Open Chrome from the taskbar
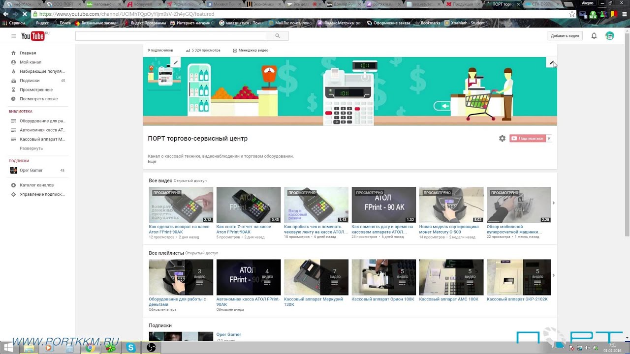This screenshot has height=354, width=630. (x=90, y=348)
